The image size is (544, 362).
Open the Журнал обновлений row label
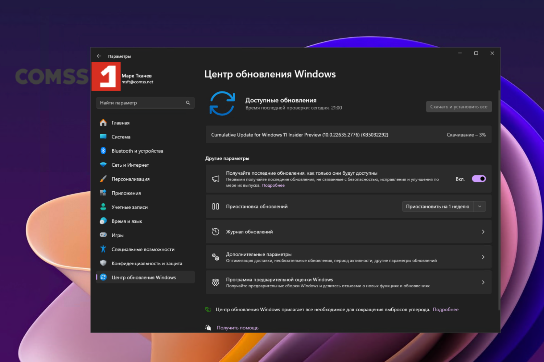(250, 232)
